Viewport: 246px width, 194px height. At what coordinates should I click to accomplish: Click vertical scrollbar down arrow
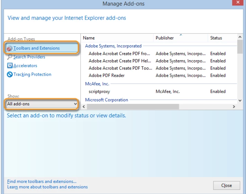coord(240,101)
